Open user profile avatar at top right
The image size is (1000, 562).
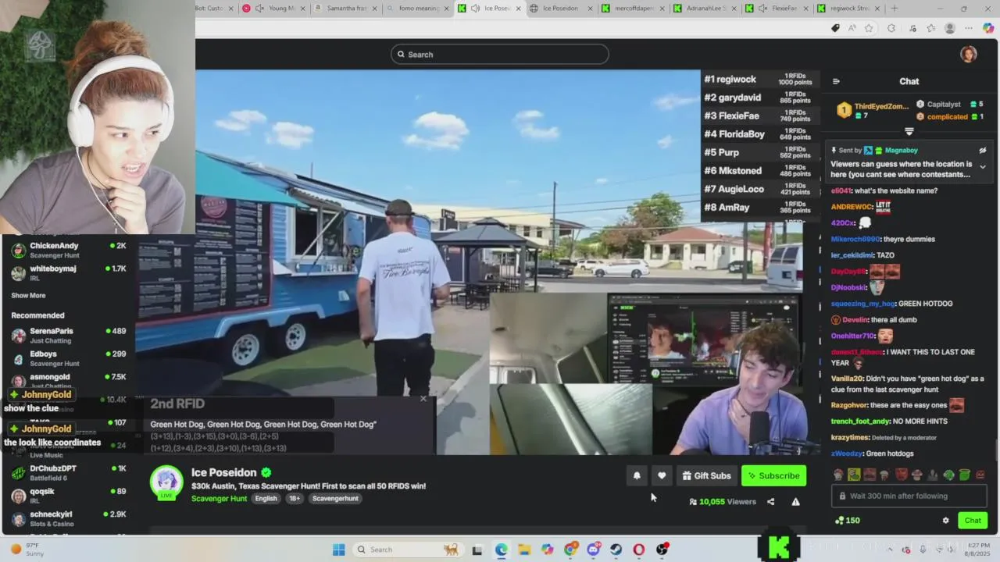[x=969, y=54]
